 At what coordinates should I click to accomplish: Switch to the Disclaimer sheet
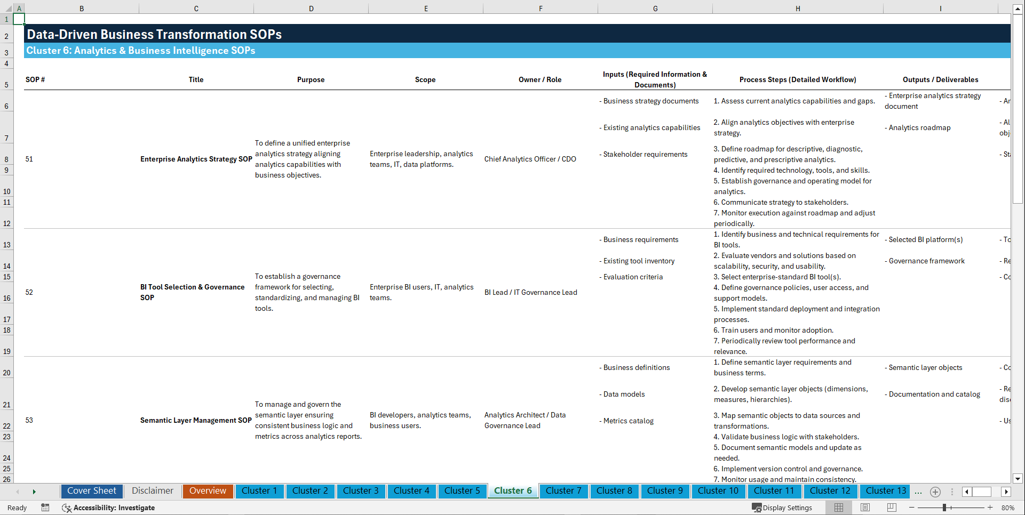(x=152, y=491)
